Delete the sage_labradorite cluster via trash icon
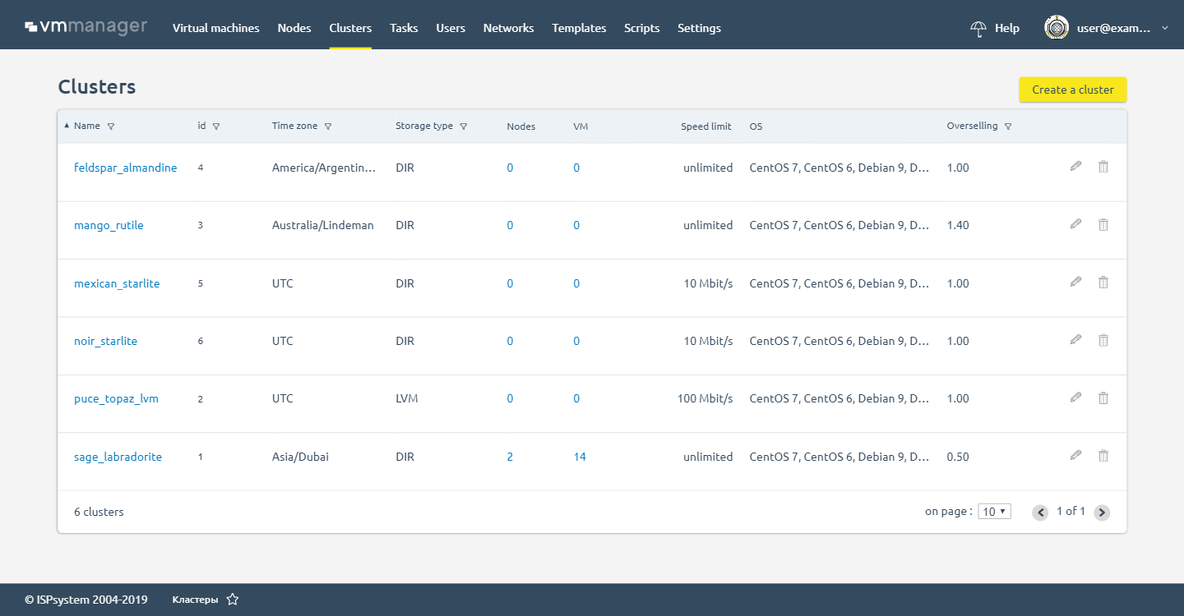 click(x=1103, y=455)
